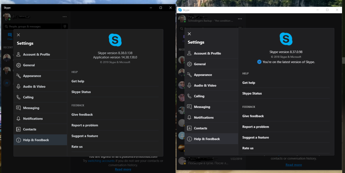The height and width of the screenshot is (173, 345).
Task: Click the Skype version 8.37.0.98 text
Action: 286,52
